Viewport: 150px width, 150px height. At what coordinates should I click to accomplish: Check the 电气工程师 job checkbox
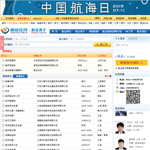point(3,120)
